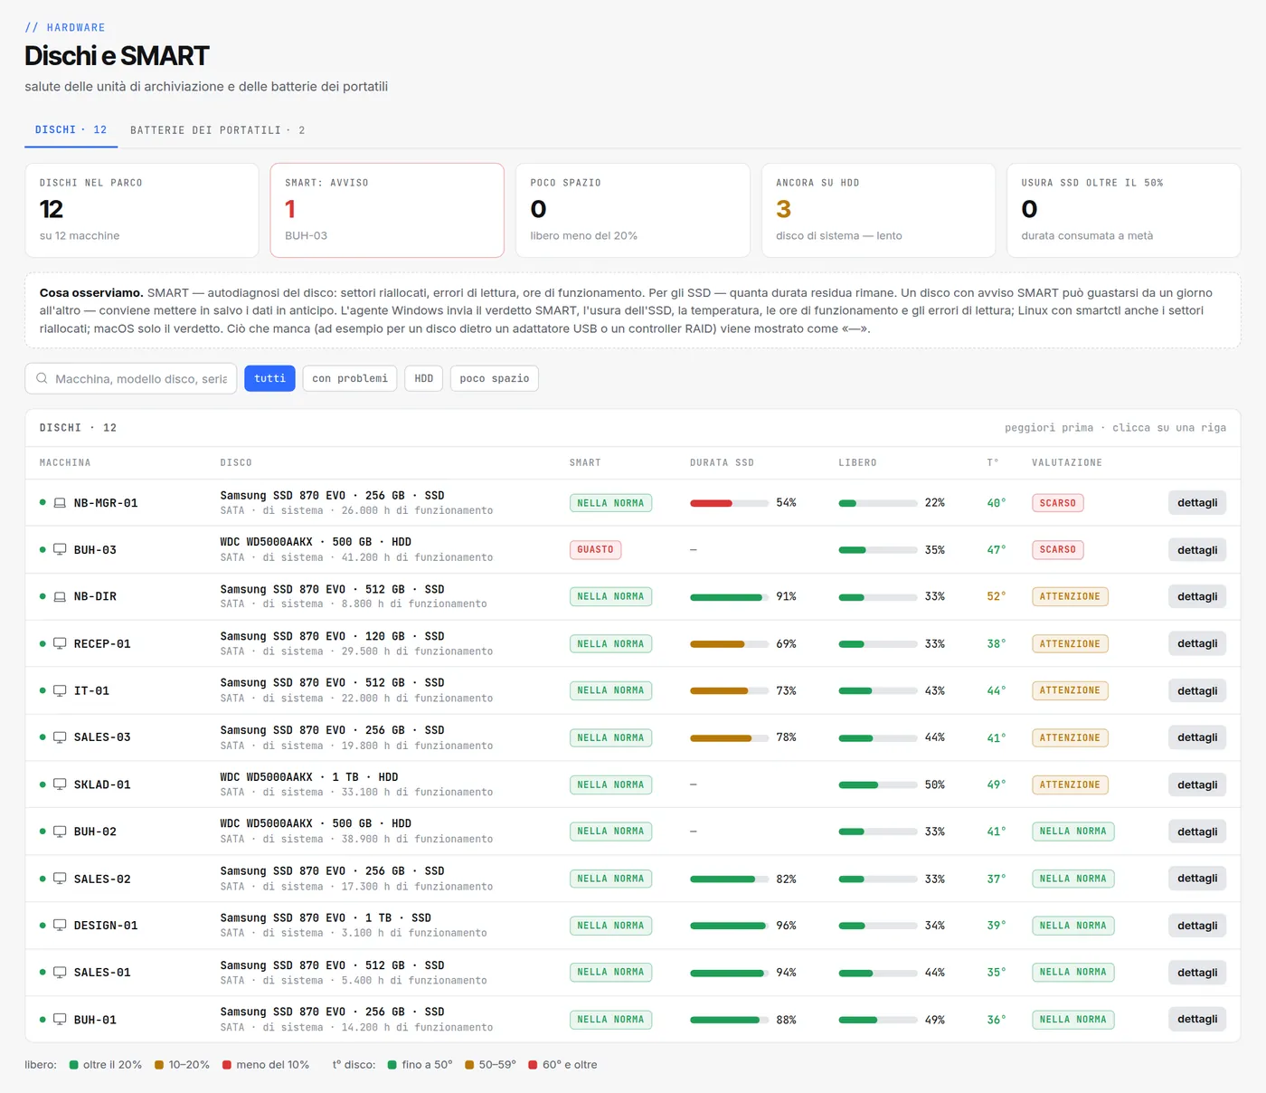
Task: Click the Valutazione column header
Action: point(1067,463)
